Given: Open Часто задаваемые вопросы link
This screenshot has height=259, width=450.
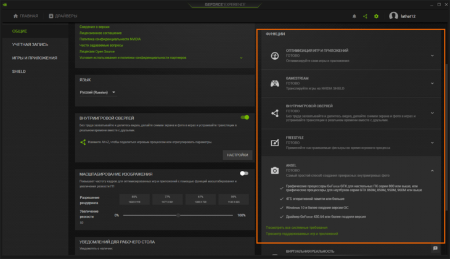Looking at the screenshot, I should 101,46.
